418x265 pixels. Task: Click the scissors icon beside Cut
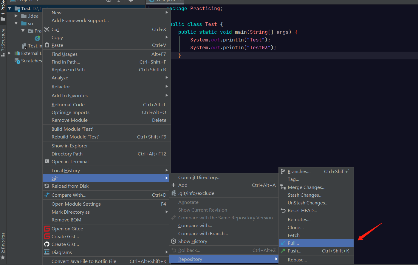[47, 29]
